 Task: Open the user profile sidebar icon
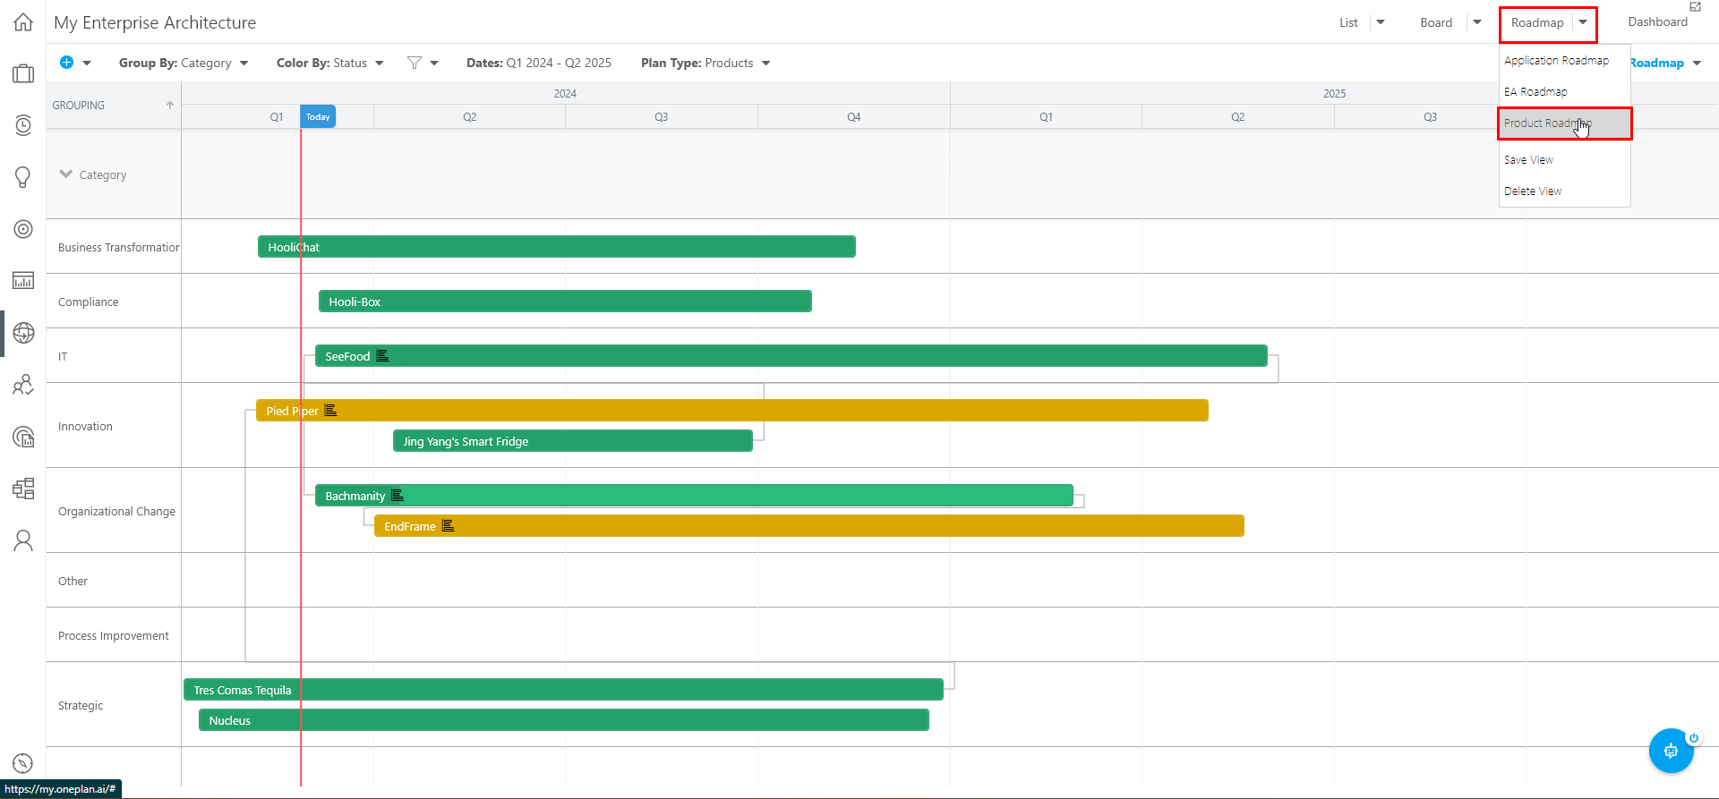(x=23, y=540)
